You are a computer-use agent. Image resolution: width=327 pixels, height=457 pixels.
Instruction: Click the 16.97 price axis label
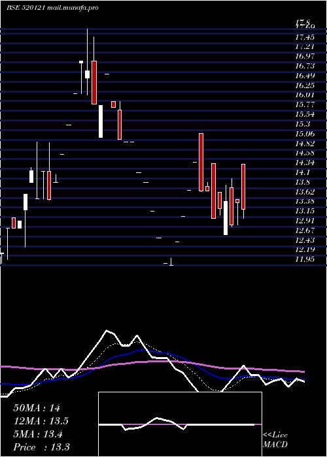pos(305,56)
